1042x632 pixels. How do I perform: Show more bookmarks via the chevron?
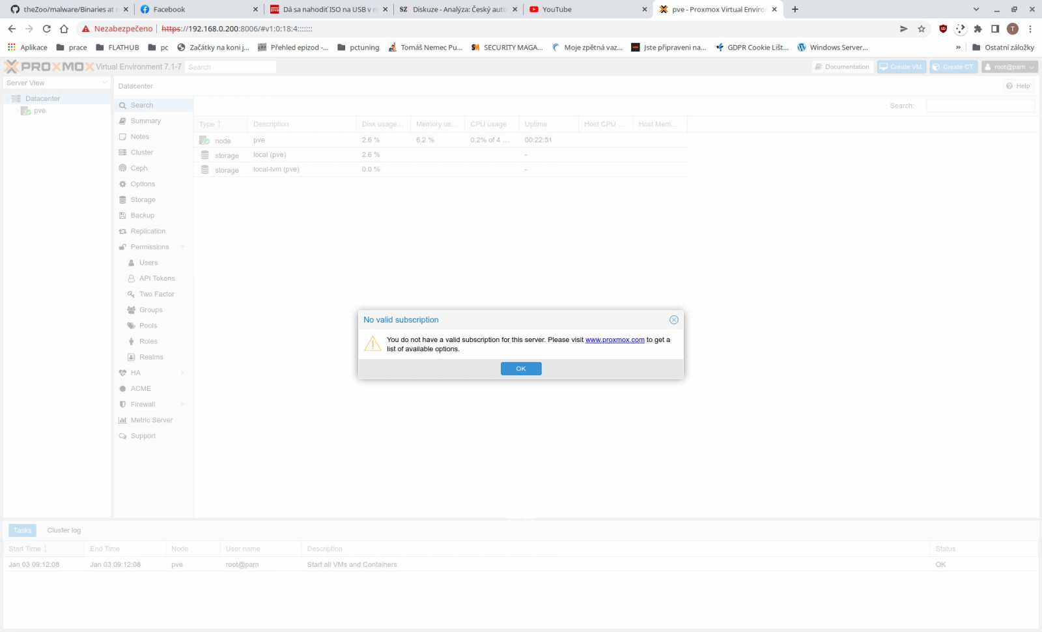pyautogui.click(x=958, y=48)
